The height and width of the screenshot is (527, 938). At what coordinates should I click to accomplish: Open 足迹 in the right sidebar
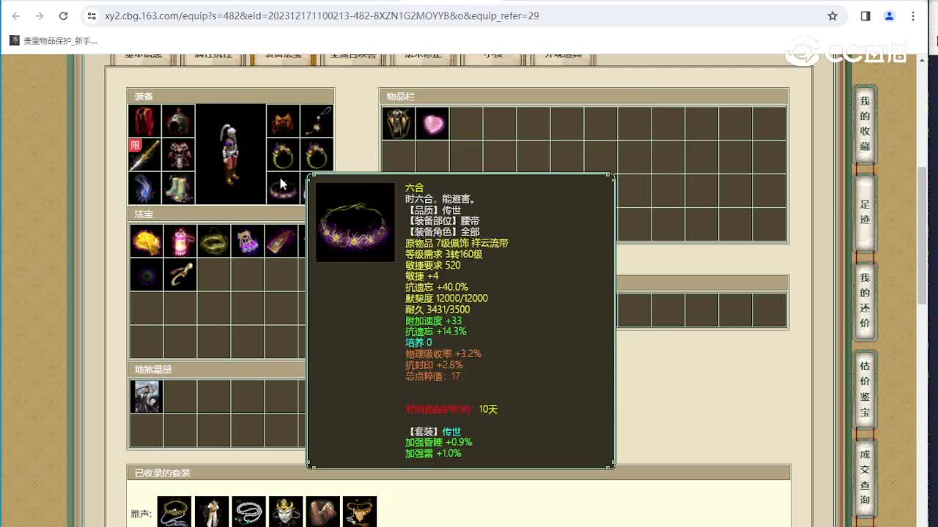tap(865, 213)
